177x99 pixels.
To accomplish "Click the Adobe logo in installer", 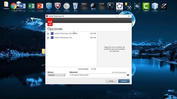I will point(50,22).
